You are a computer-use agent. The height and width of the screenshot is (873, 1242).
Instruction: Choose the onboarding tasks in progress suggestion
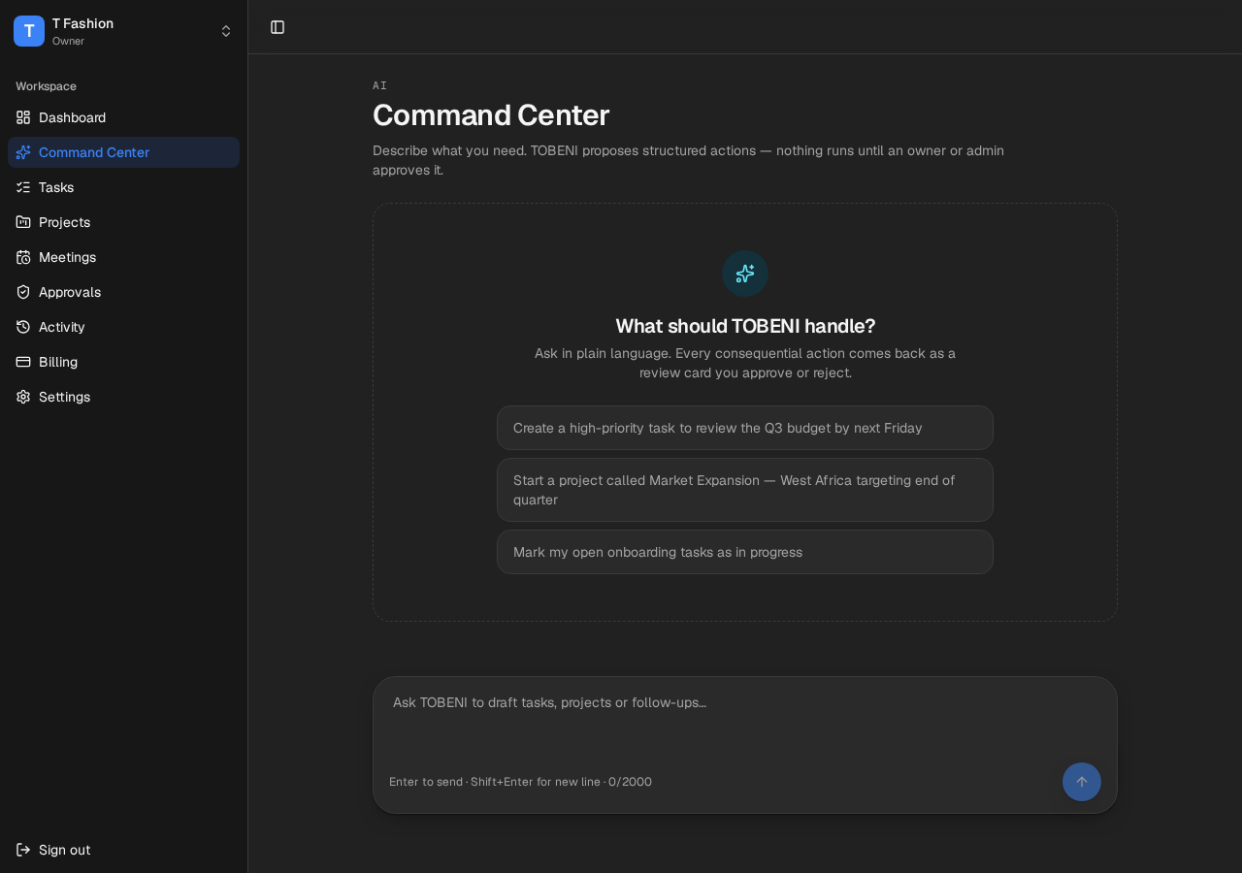tap(745, 552)
